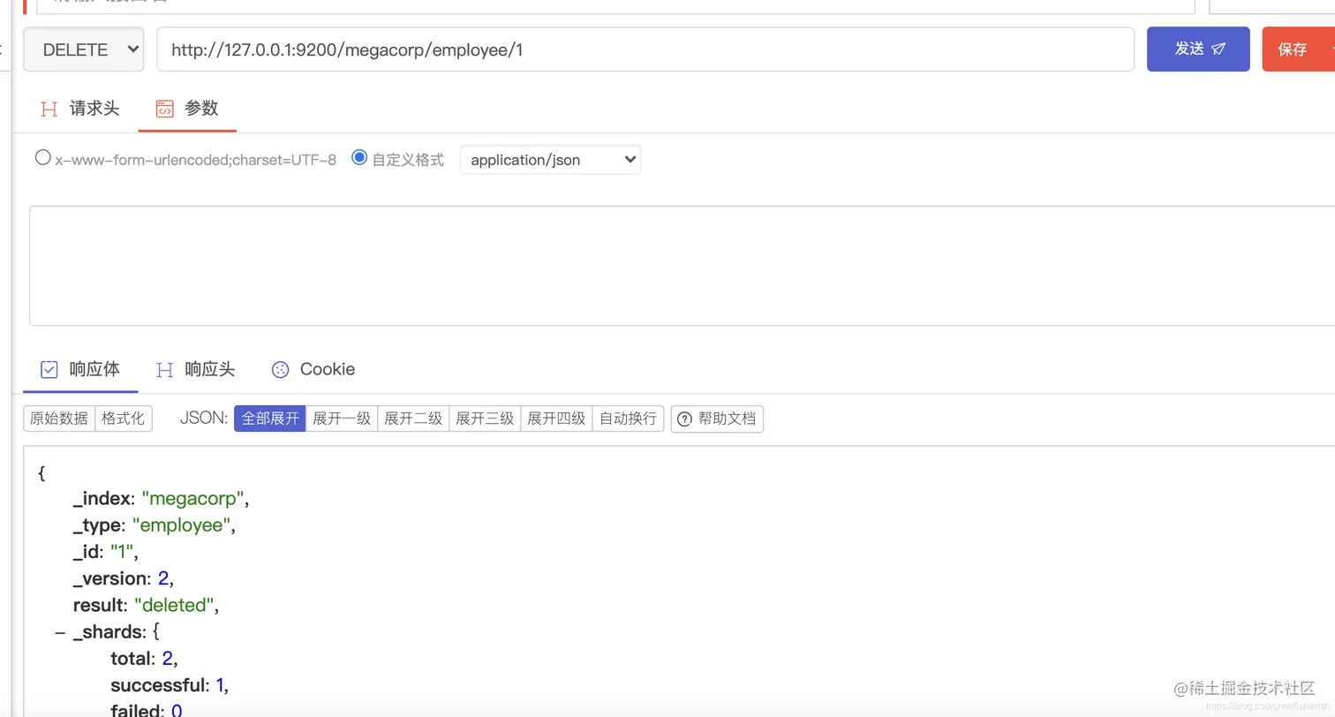This screenshot has width=1335, height=717.
Task: Send the request with 发送 button
Action: click(x=1198, y=49)
